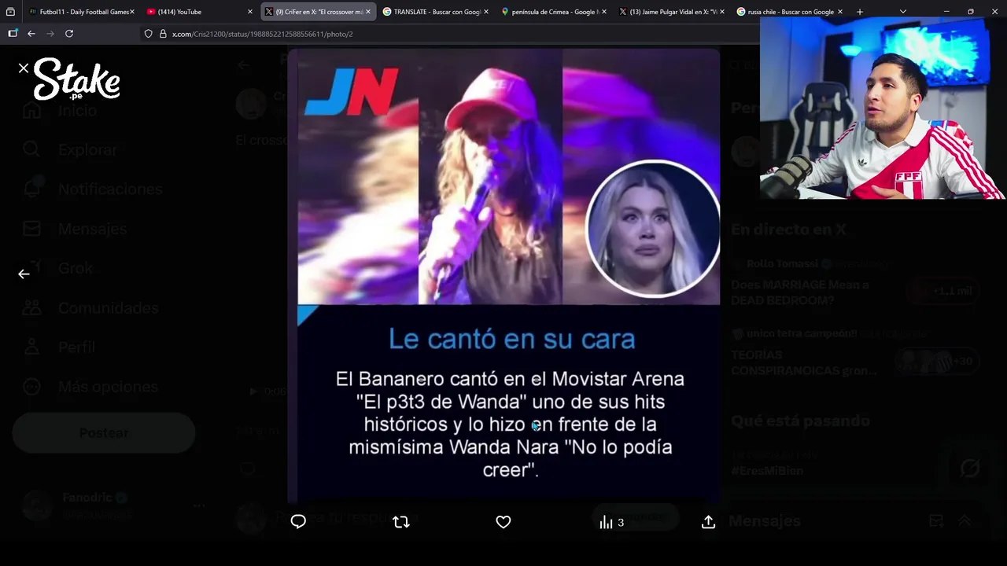The width and height of the screenshot is (1007, 566).
Task: Go to previous photo with left arrow
Action: tap(24, 274)
